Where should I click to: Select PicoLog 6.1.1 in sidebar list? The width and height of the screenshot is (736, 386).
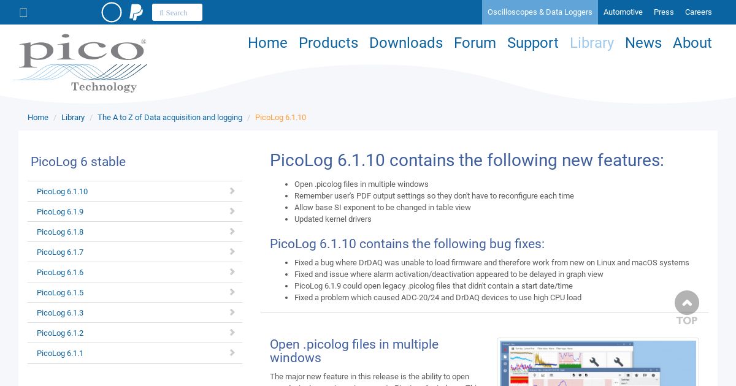(x=135, y=353)
